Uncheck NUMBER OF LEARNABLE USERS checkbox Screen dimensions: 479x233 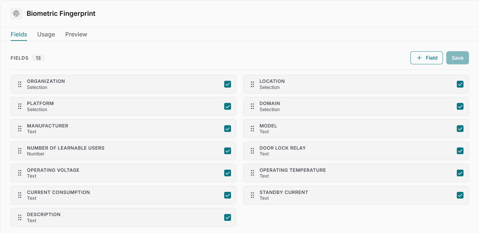(x=228, y=151)
